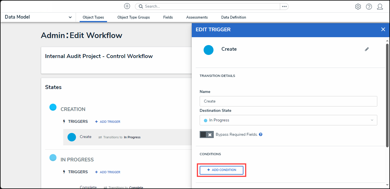Screen dimensions: 390x189
Task: Switch to the Object Type Groups tab
Action: (134, 17)
